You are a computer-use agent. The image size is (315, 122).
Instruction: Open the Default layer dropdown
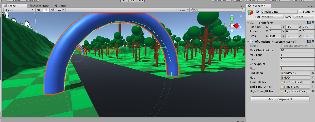coord(304,16)
